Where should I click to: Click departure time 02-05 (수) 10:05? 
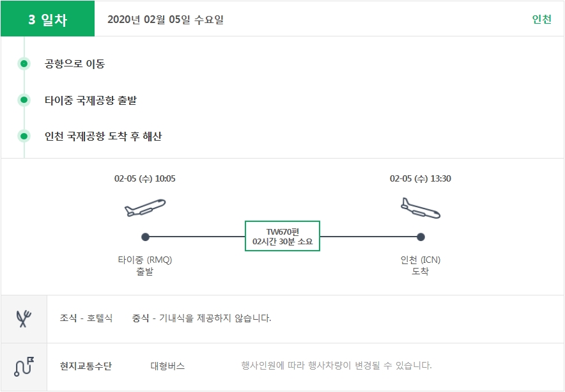(144, 178)
